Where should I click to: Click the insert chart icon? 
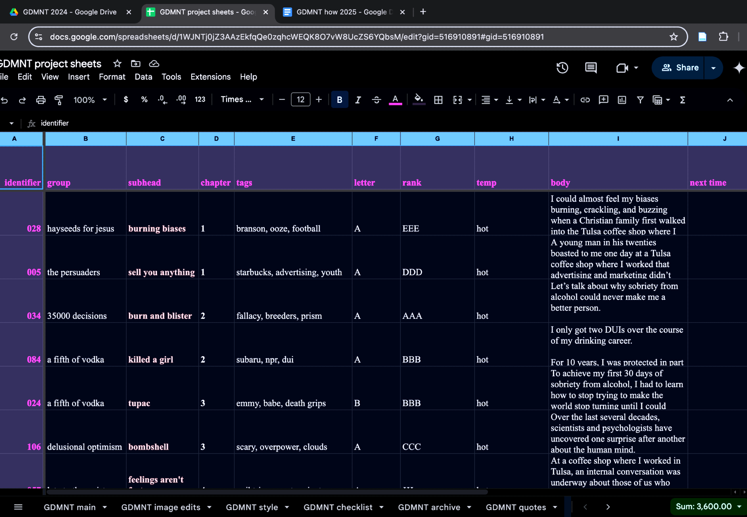tap(622, 100)
